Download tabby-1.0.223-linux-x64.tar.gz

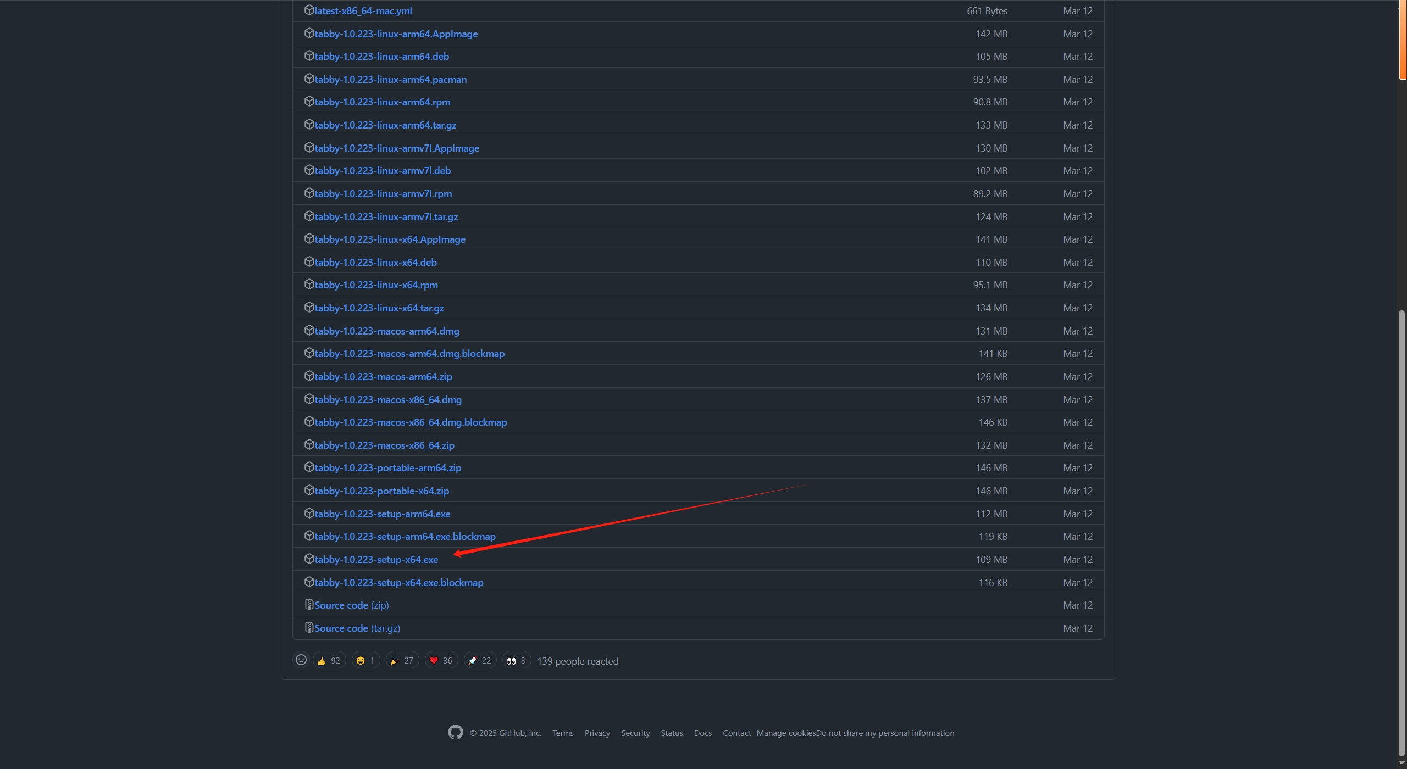379,308
